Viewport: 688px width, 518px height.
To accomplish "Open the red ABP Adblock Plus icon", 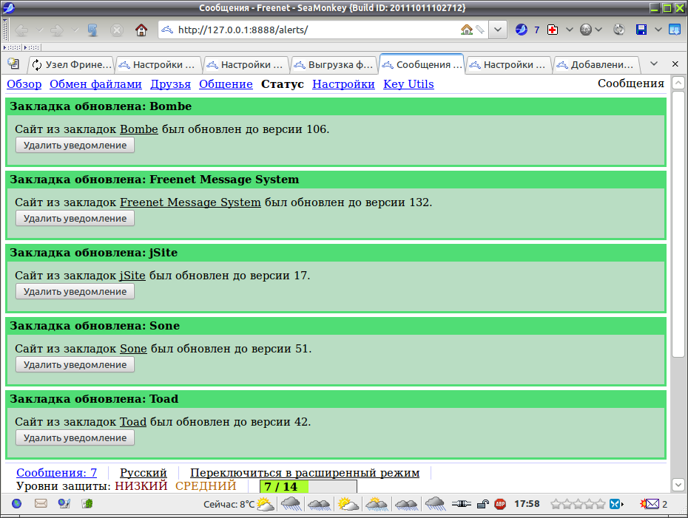I will (500, 504).
